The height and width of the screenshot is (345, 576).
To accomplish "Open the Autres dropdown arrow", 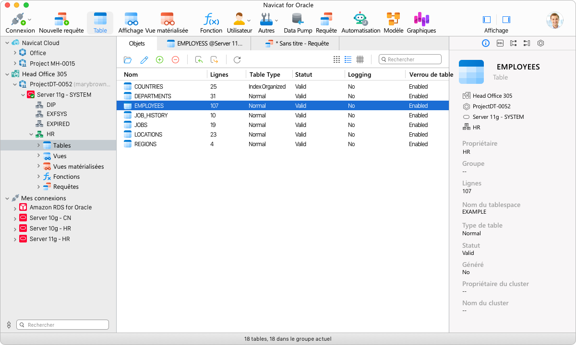I will tap(276, 20).
